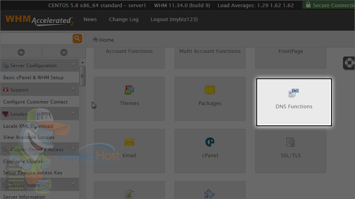Screen dimensions: 355x199
Task: Go to Basic cPanel & WHM Setup
Action: (33, 77)
